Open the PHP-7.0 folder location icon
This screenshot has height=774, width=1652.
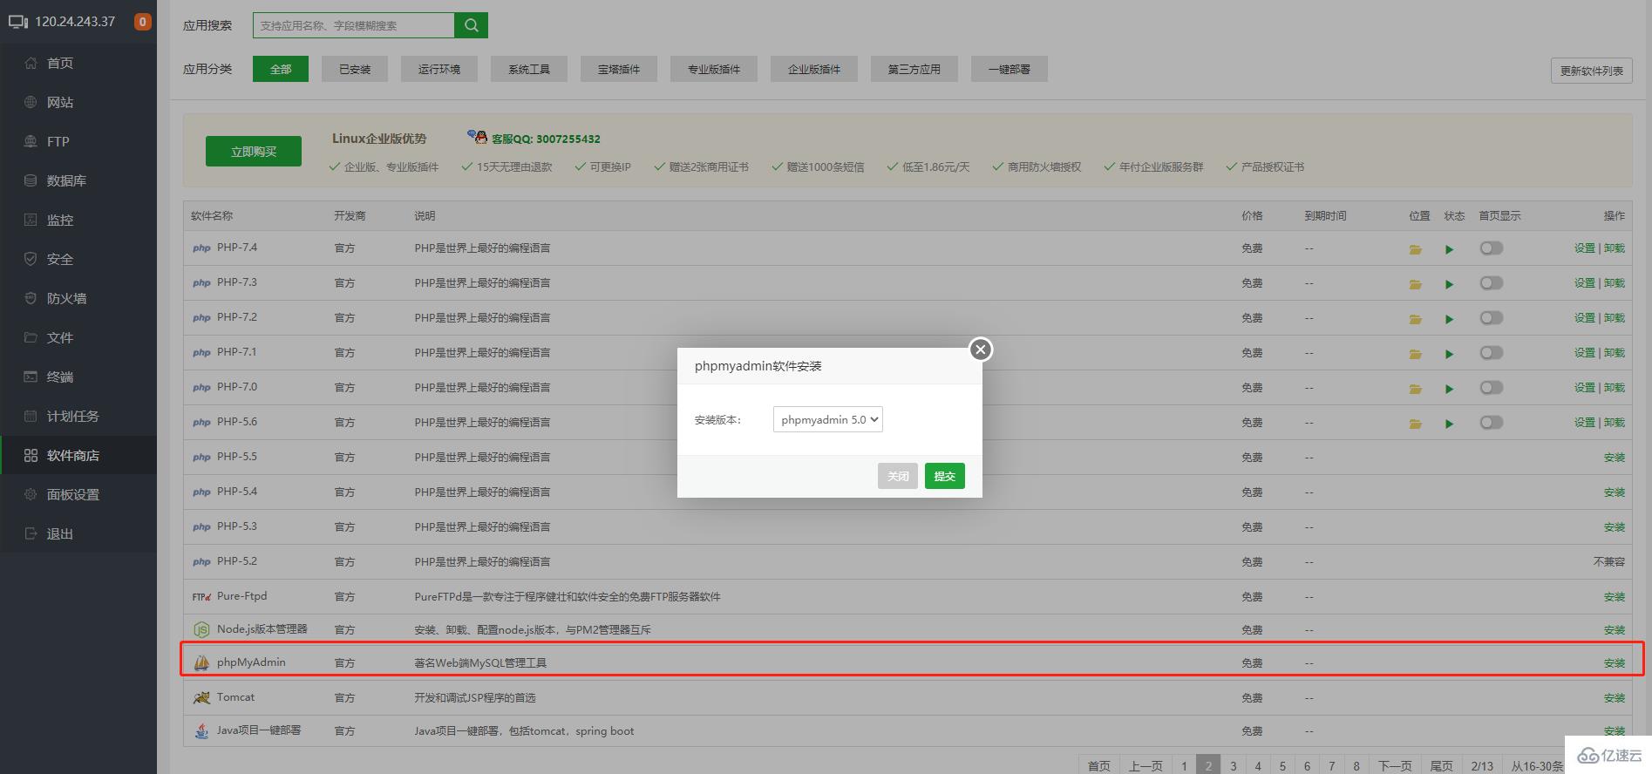[1415, 389]
